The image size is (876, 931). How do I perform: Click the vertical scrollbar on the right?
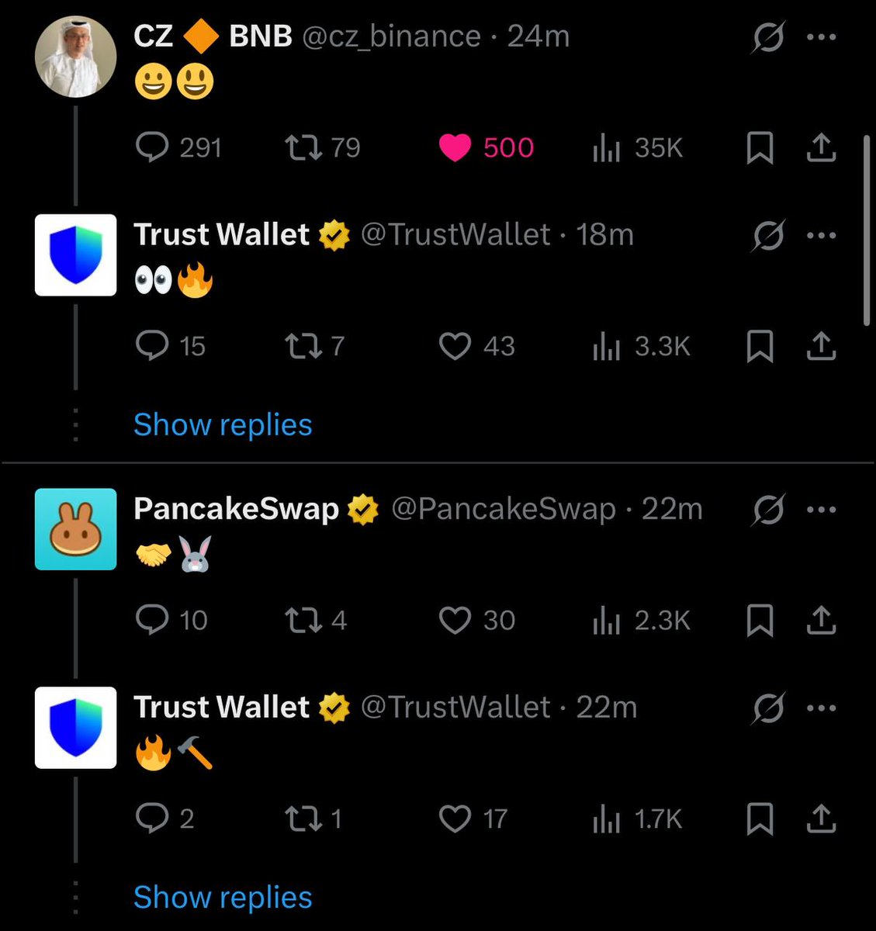[x=867, y=230]
